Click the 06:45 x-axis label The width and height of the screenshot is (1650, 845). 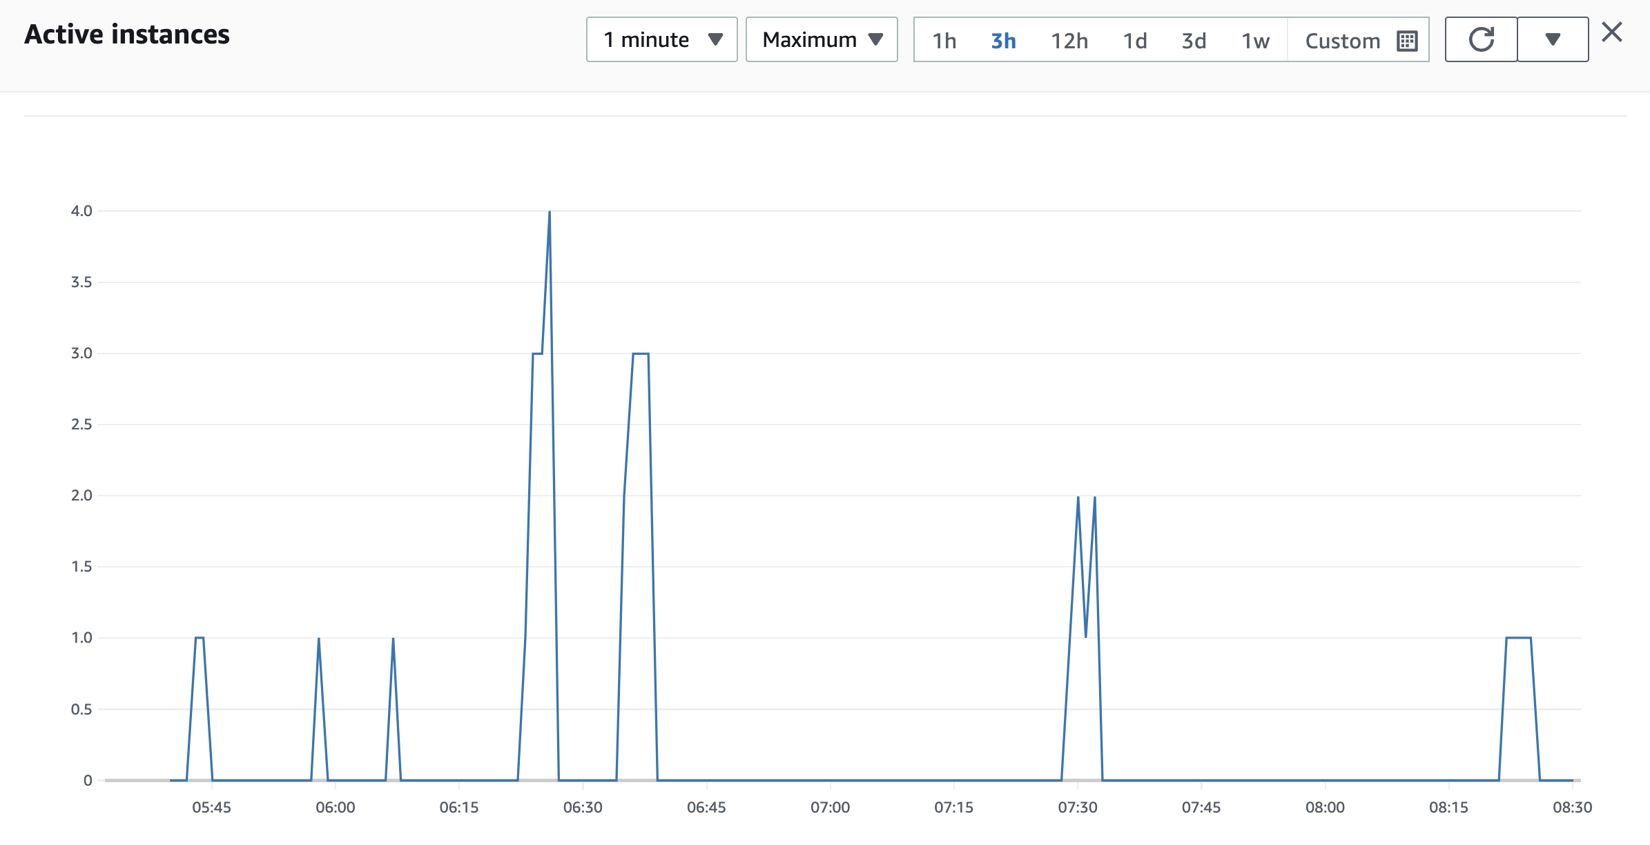(706, 807)
